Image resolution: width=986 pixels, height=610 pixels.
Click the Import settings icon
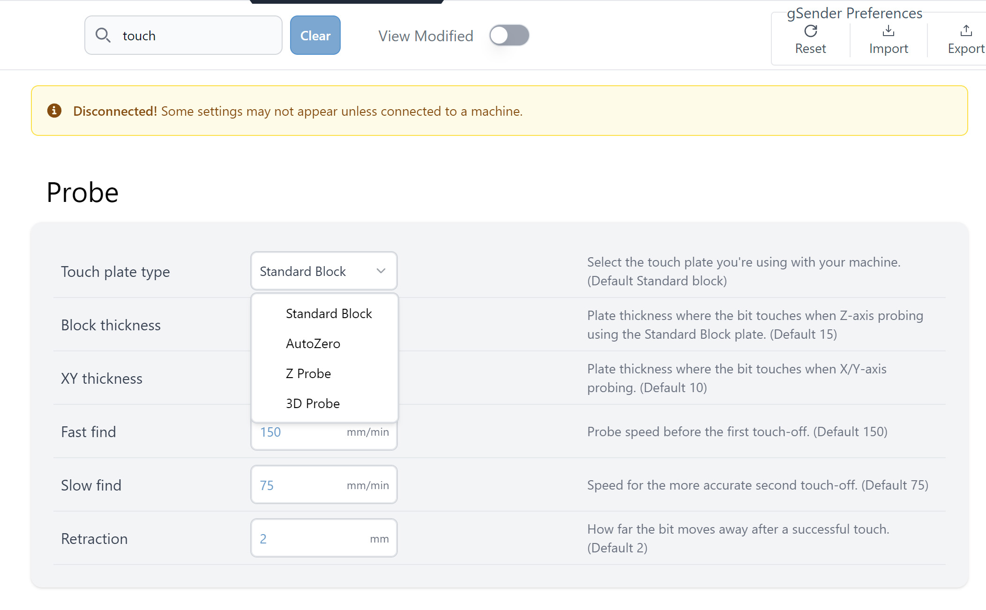tap(888, 31)
